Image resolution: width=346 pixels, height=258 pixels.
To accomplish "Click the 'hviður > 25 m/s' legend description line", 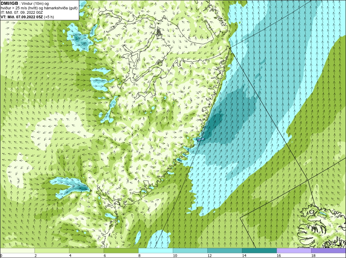I will pos(39,8).
